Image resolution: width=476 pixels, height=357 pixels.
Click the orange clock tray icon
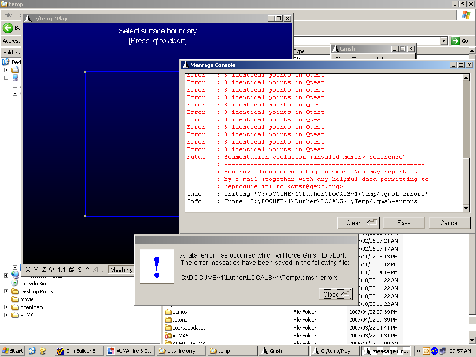click(426, 351)
